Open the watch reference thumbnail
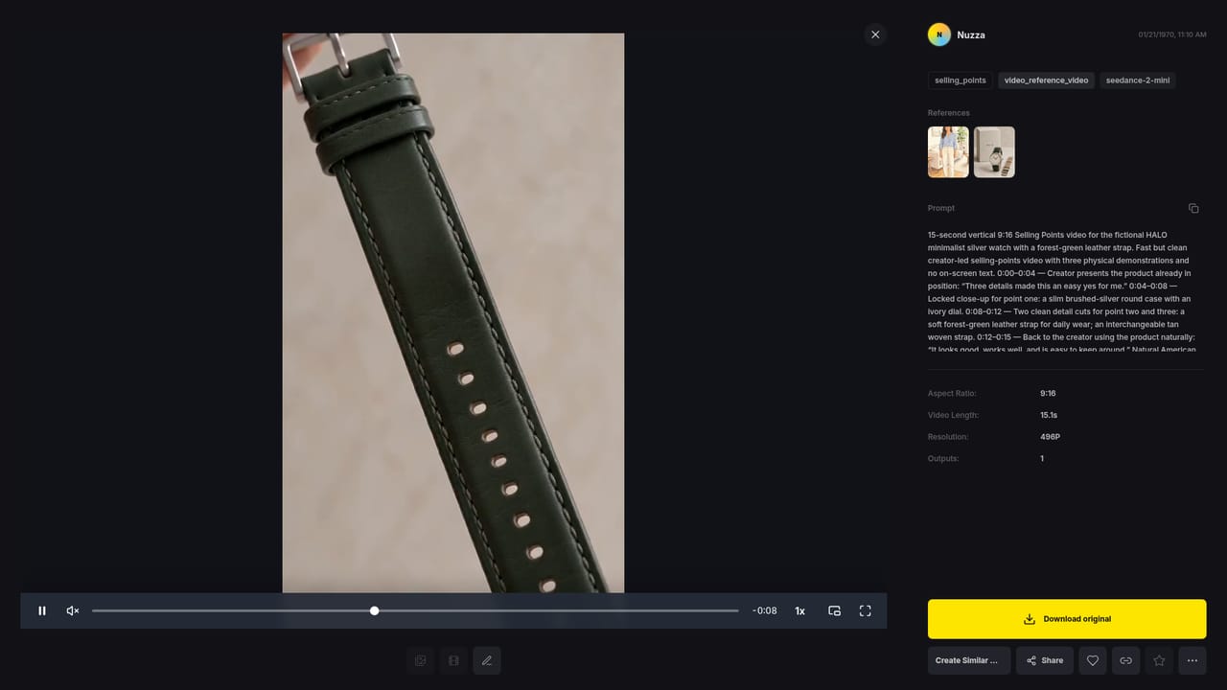Screen dimensions: 1227x690 [x=994, y=152]
